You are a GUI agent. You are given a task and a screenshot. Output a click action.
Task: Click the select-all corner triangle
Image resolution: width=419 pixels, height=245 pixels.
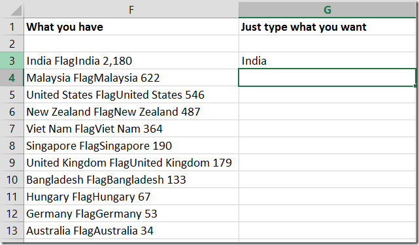point(16,10)
